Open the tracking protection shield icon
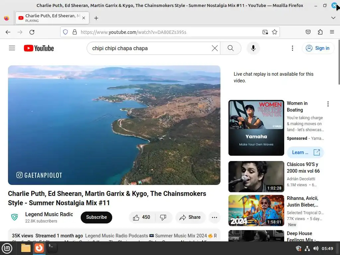The height and width of the screenshot is (255, 340). point(65,32)
